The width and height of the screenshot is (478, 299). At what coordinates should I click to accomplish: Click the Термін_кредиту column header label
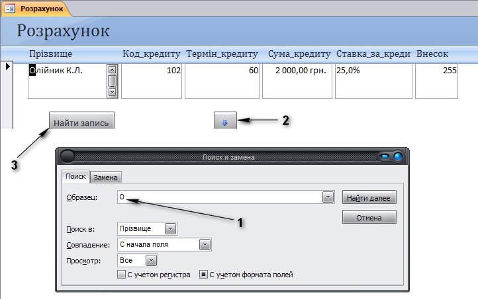click(222, 54)
